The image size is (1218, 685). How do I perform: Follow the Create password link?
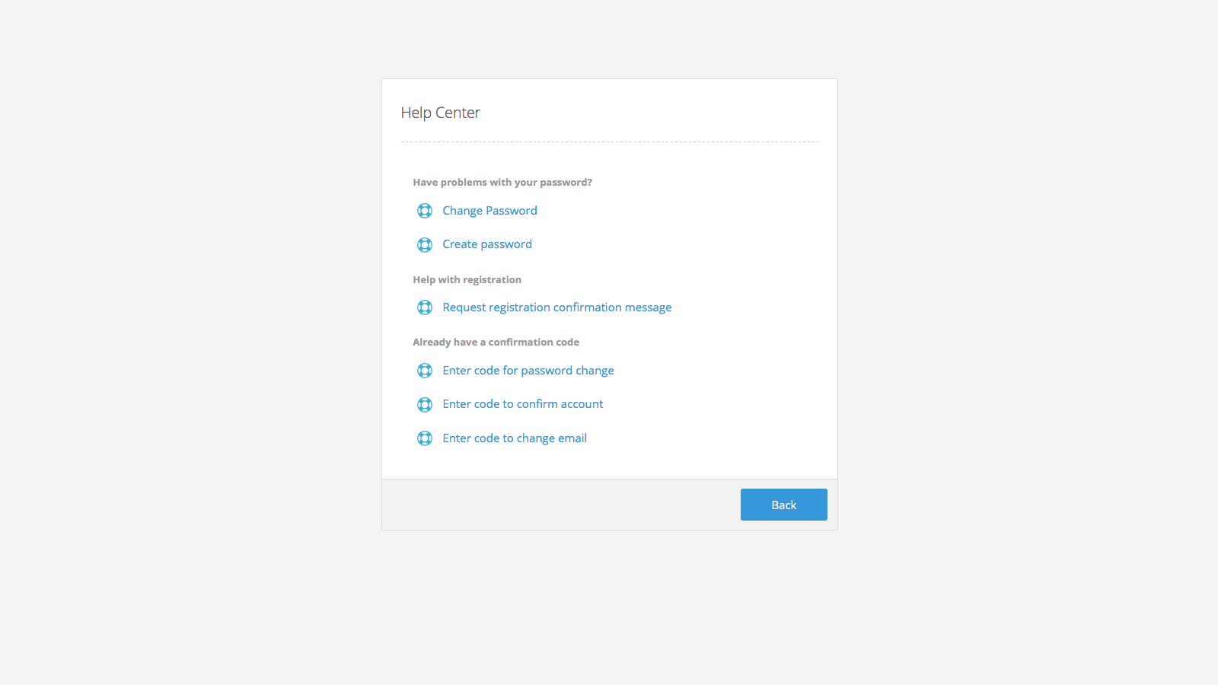tap(487, 244)
